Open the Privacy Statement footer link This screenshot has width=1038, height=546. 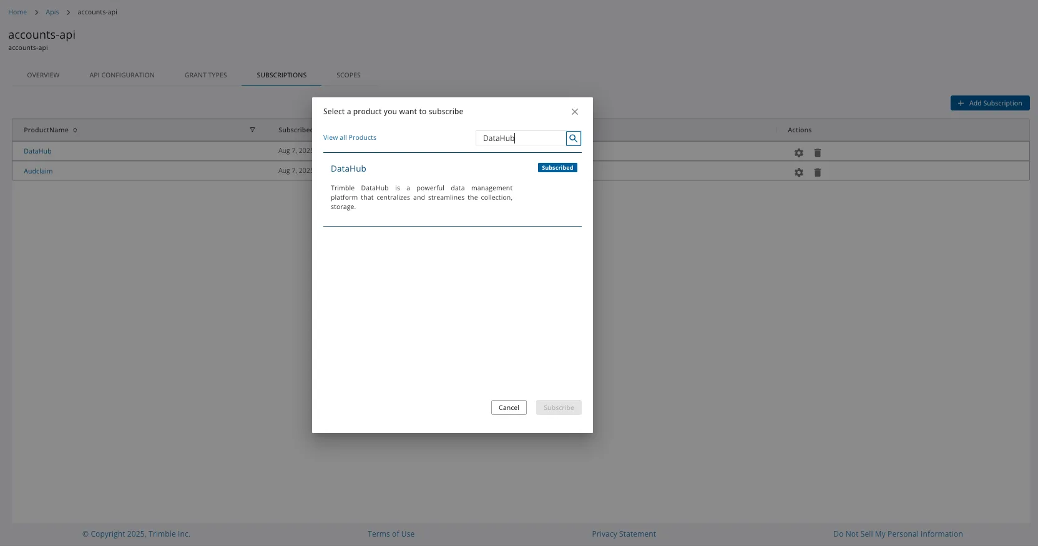[624, 534]
